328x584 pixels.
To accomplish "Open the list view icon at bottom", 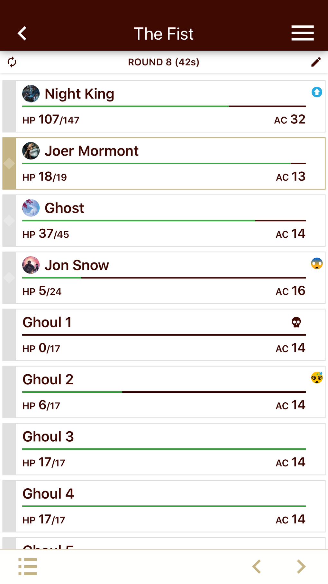I will (28, 566).
